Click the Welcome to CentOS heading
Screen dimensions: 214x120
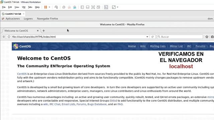44,58
